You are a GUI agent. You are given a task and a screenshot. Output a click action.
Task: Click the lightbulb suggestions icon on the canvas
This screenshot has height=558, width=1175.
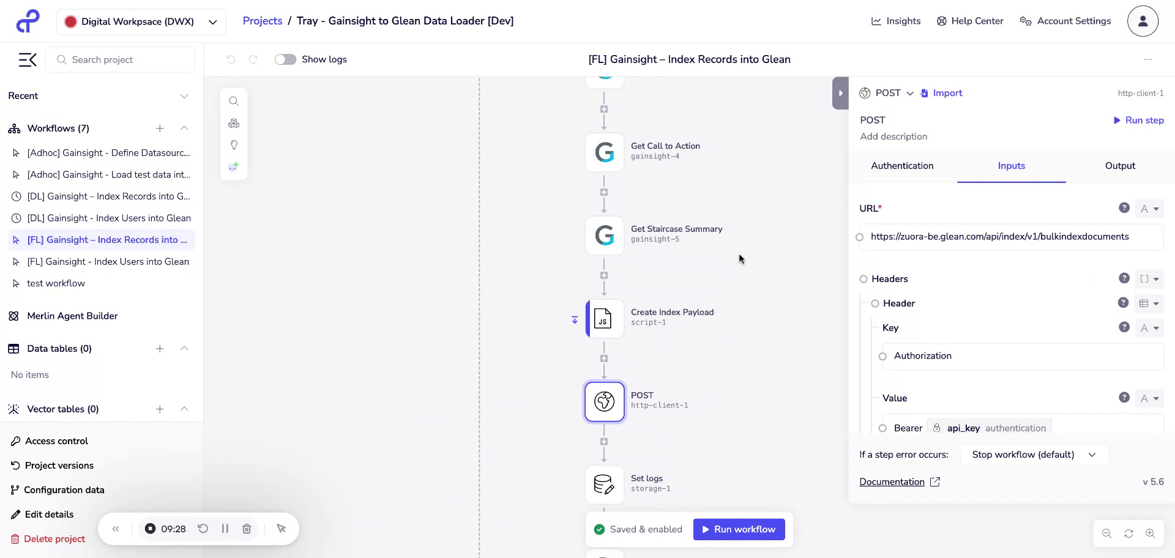point(234,144)
